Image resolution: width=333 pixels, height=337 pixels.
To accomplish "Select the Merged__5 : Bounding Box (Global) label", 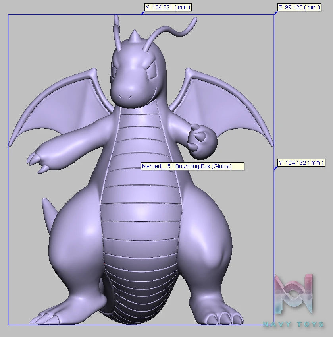I will pos(192,166).
